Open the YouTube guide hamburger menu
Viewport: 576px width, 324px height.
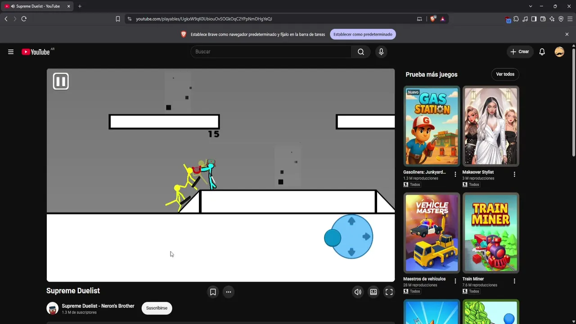point(11,52)
